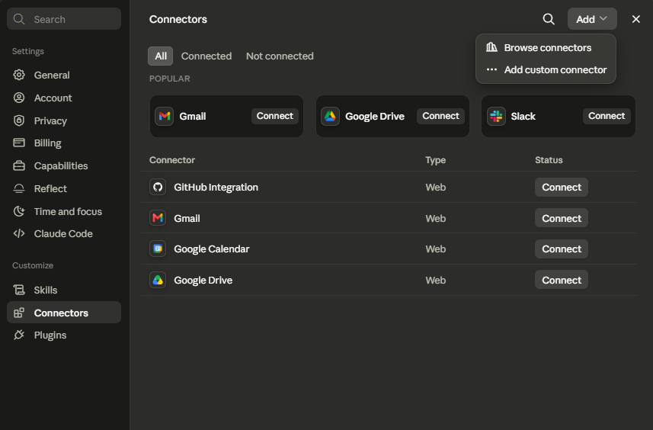Click the Claude Code brackets icon

pos(19,233)
